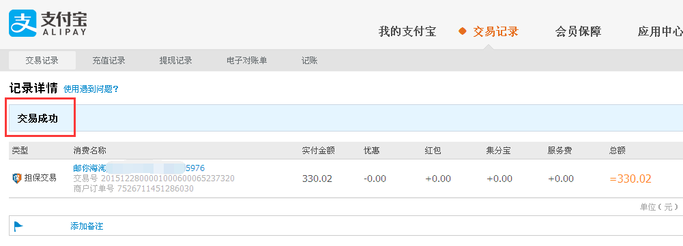
Task: Open 会员保障 navigation item
Action: [578, 32]
